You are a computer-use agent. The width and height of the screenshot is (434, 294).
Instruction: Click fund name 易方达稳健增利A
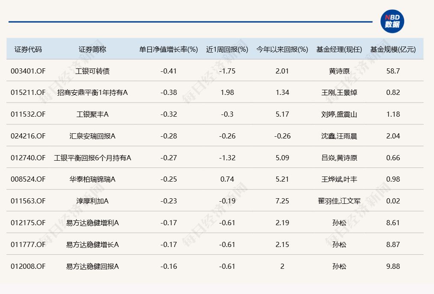tap(92, 223)
